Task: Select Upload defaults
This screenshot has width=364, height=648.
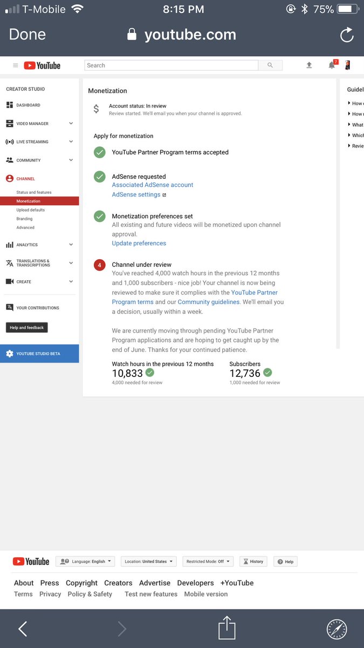Action: (x=31, y=210)
